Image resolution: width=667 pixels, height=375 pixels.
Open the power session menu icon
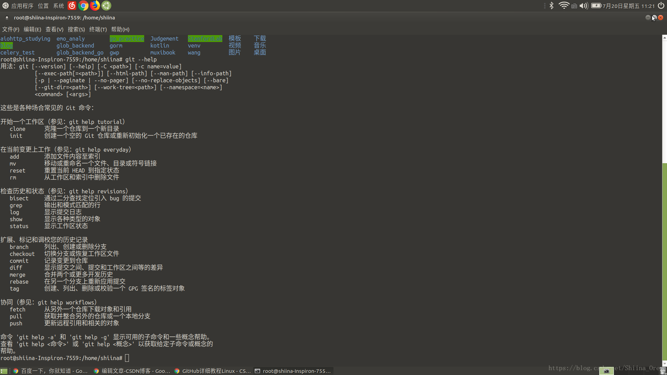pos(661,6)
